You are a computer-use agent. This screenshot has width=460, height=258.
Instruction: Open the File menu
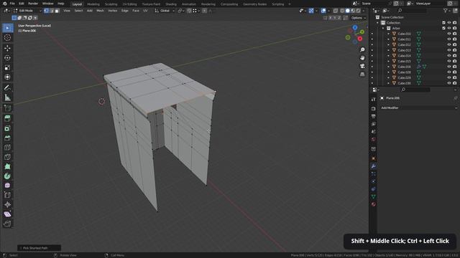point(12,4)
